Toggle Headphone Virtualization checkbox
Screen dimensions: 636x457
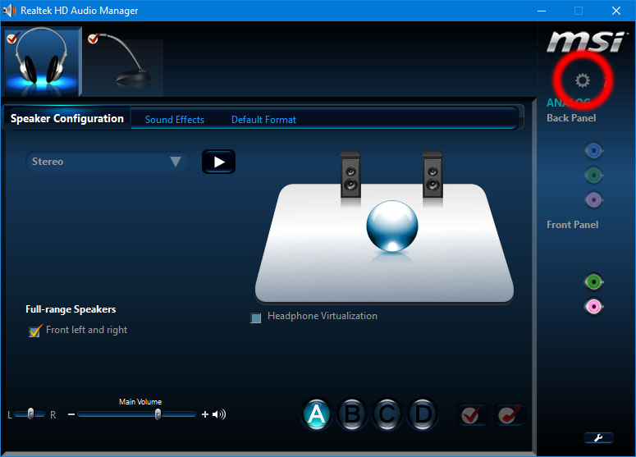click(x=255, y=318)
